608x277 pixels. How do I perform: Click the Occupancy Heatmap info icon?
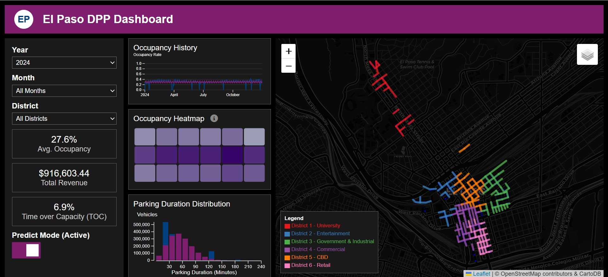pos(214,118)
